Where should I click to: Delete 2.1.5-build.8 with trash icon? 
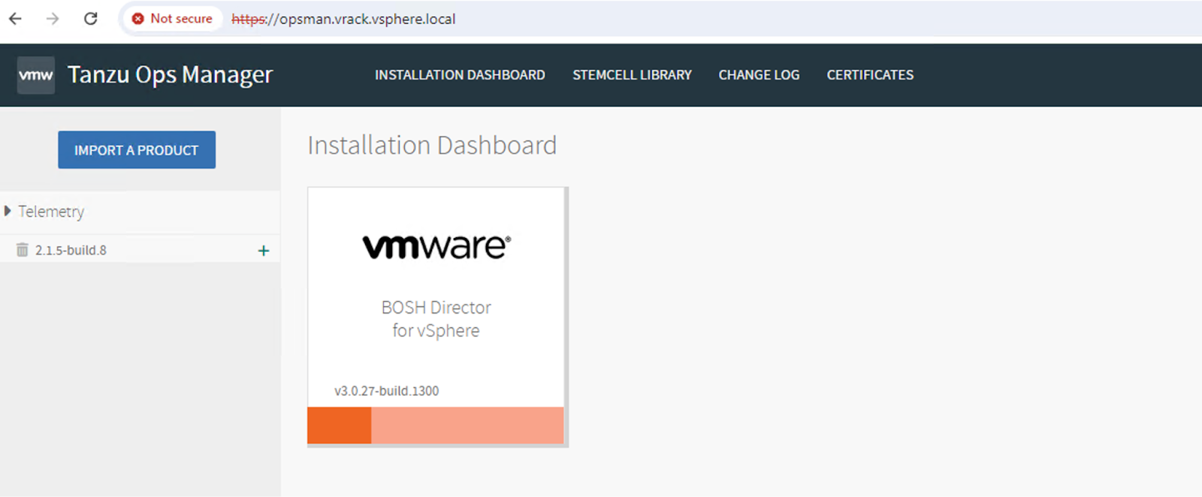coord(23,250)
